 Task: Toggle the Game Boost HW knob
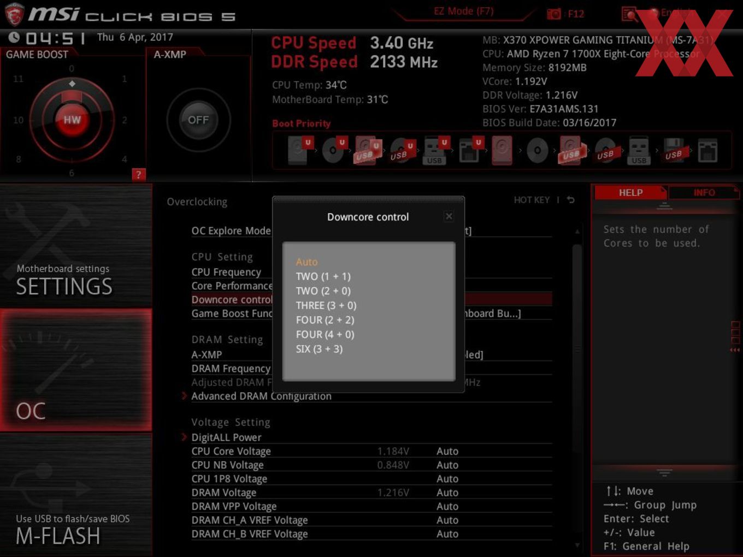coord(72,120)
